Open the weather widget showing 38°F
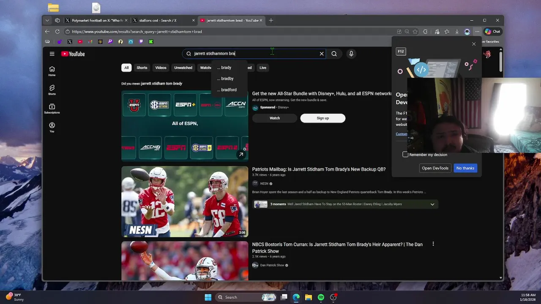The height and width of the screenshot is (304, 541). [x=15, y=297]
